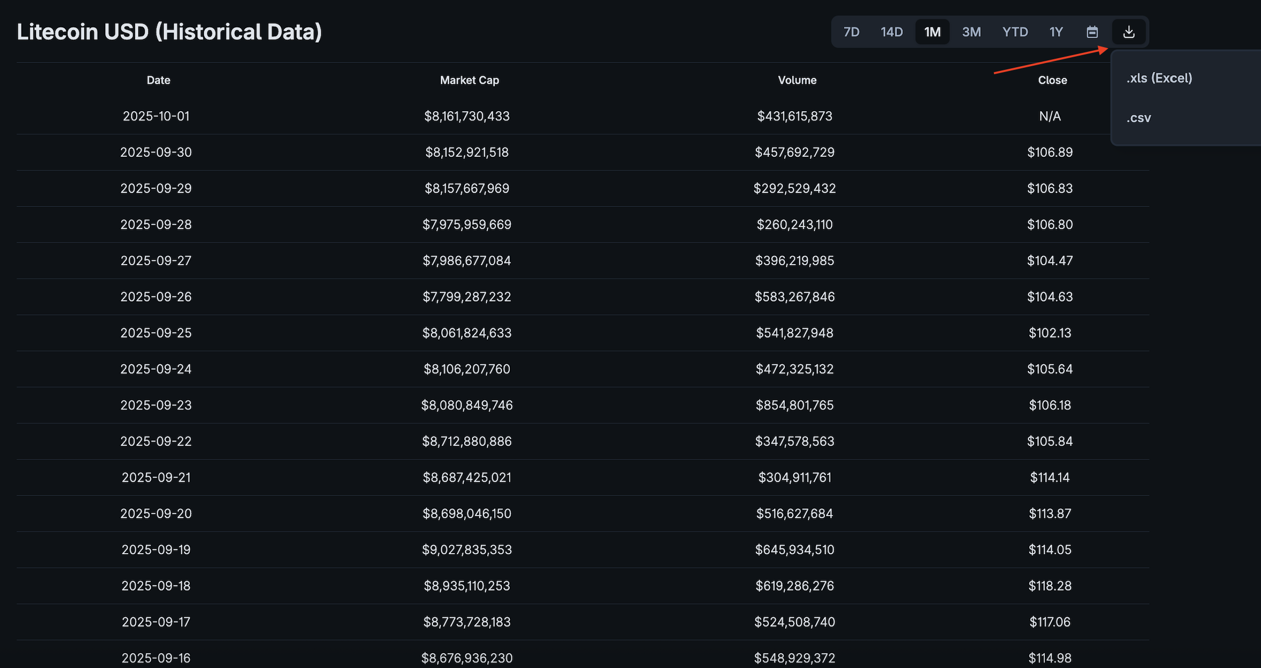
Task: Select the 7D time range
Action: pyautogui.click(x=851, y=32)
